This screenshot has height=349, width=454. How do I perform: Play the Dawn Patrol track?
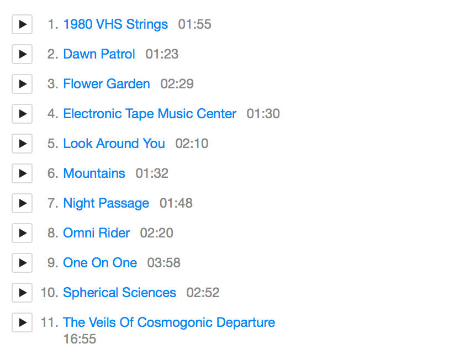(x=22, y=54)
